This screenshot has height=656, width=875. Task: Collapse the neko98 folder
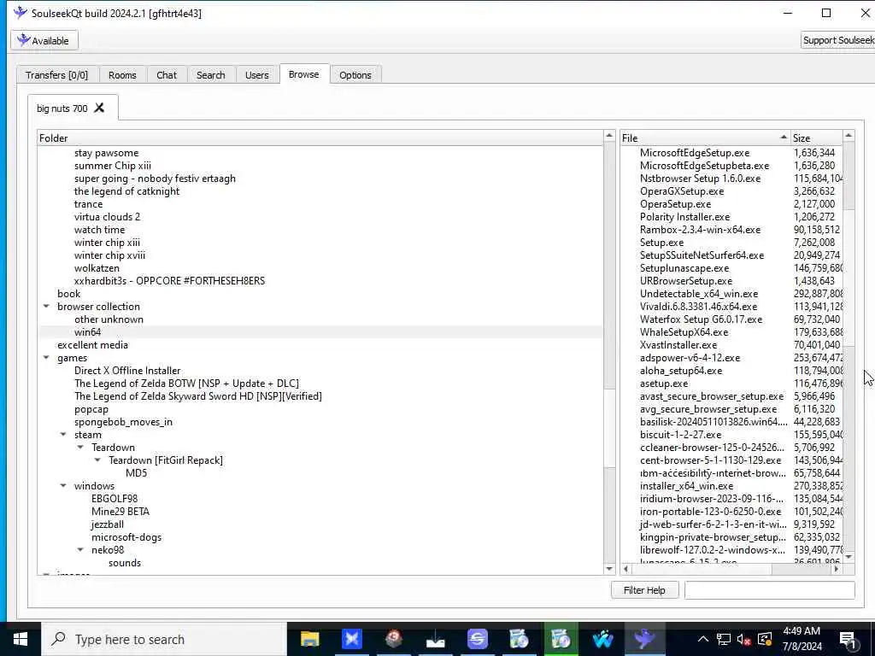(x=80, y=550)
